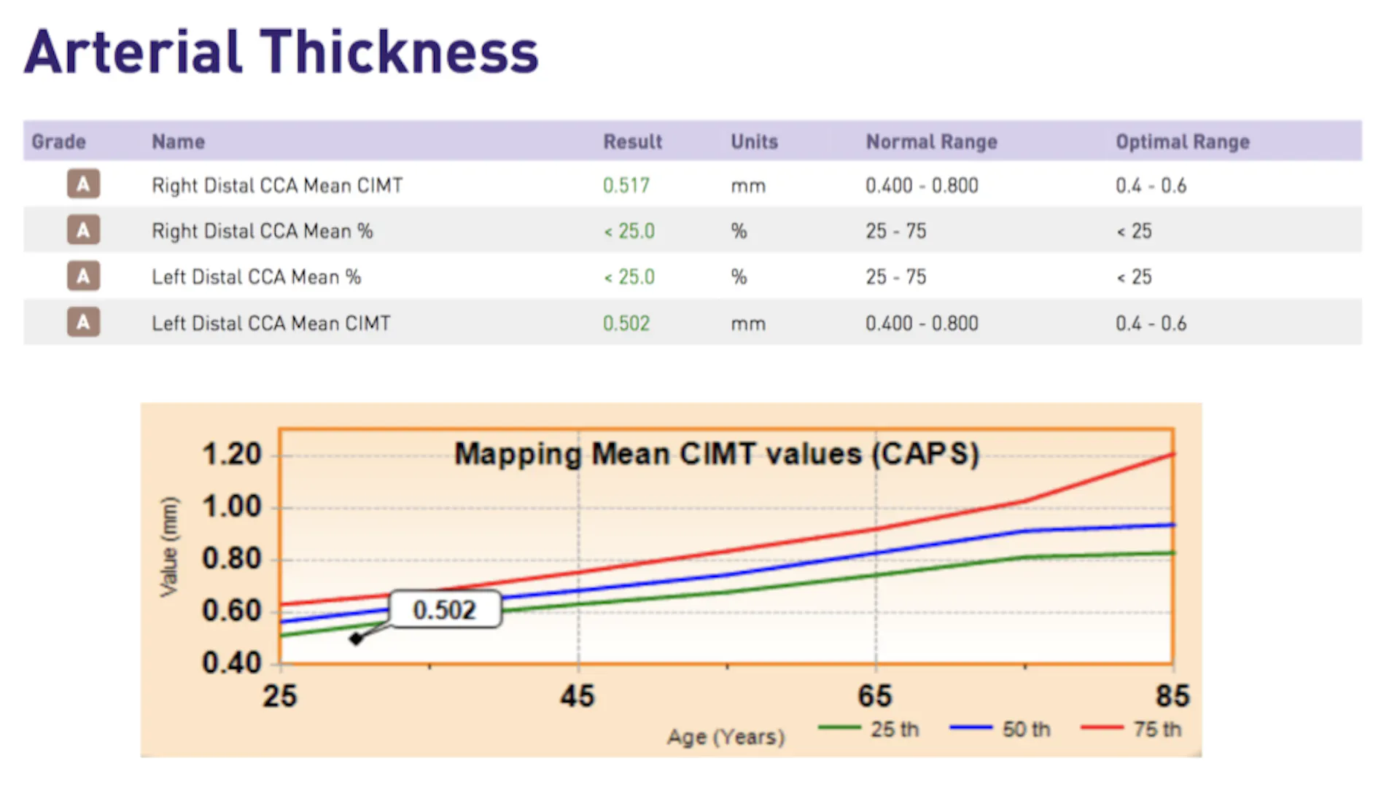Click grade A badge for Left Distal CCA Mean %
The image size is (1400, 793).
click(84, 276)
